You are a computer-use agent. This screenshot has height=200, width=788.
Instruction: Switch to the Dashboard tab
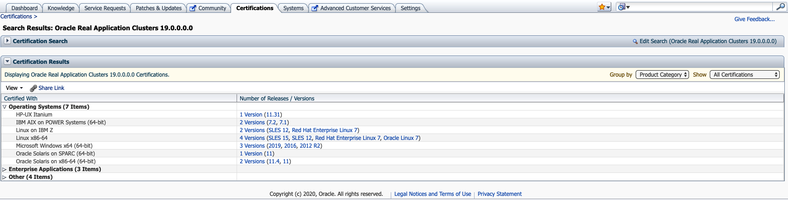click(x=24, y=8)
